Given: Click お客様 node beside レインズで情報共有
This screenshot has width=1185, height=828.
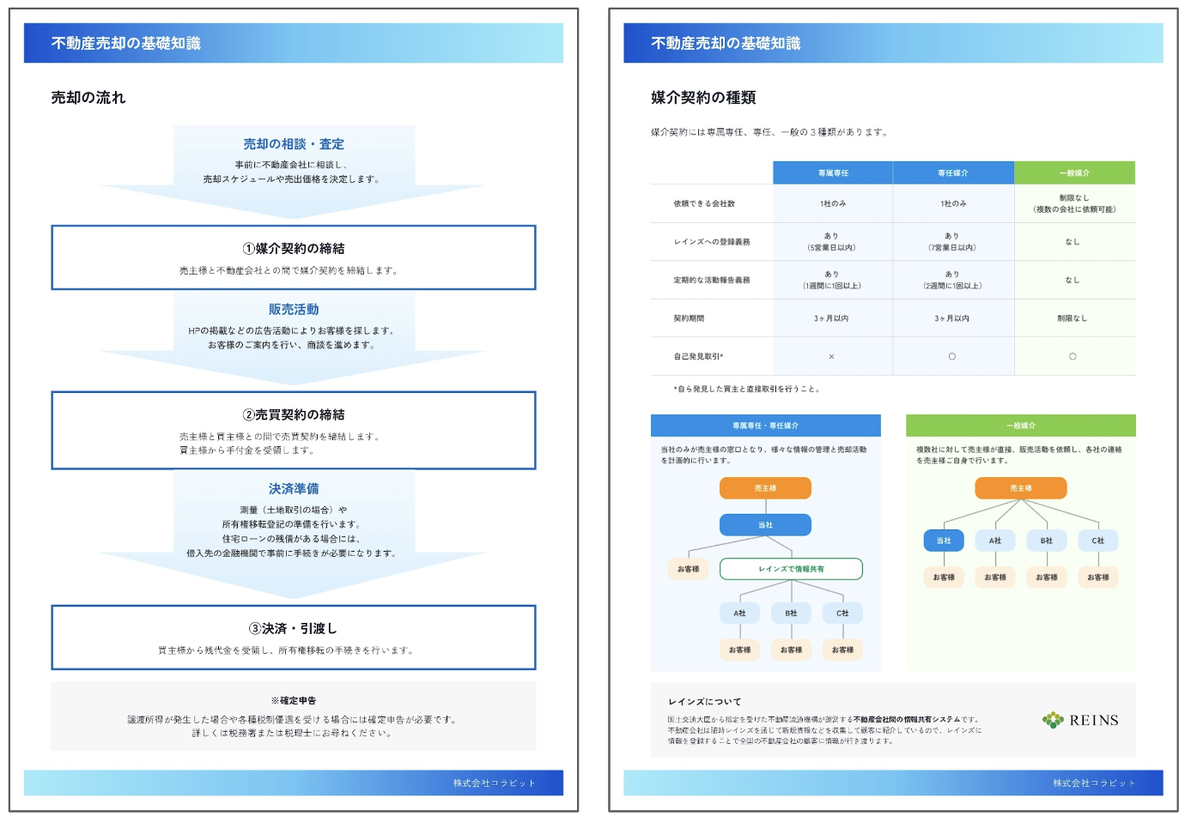Looking at the screenshot, I should click(x=688, y=569).
